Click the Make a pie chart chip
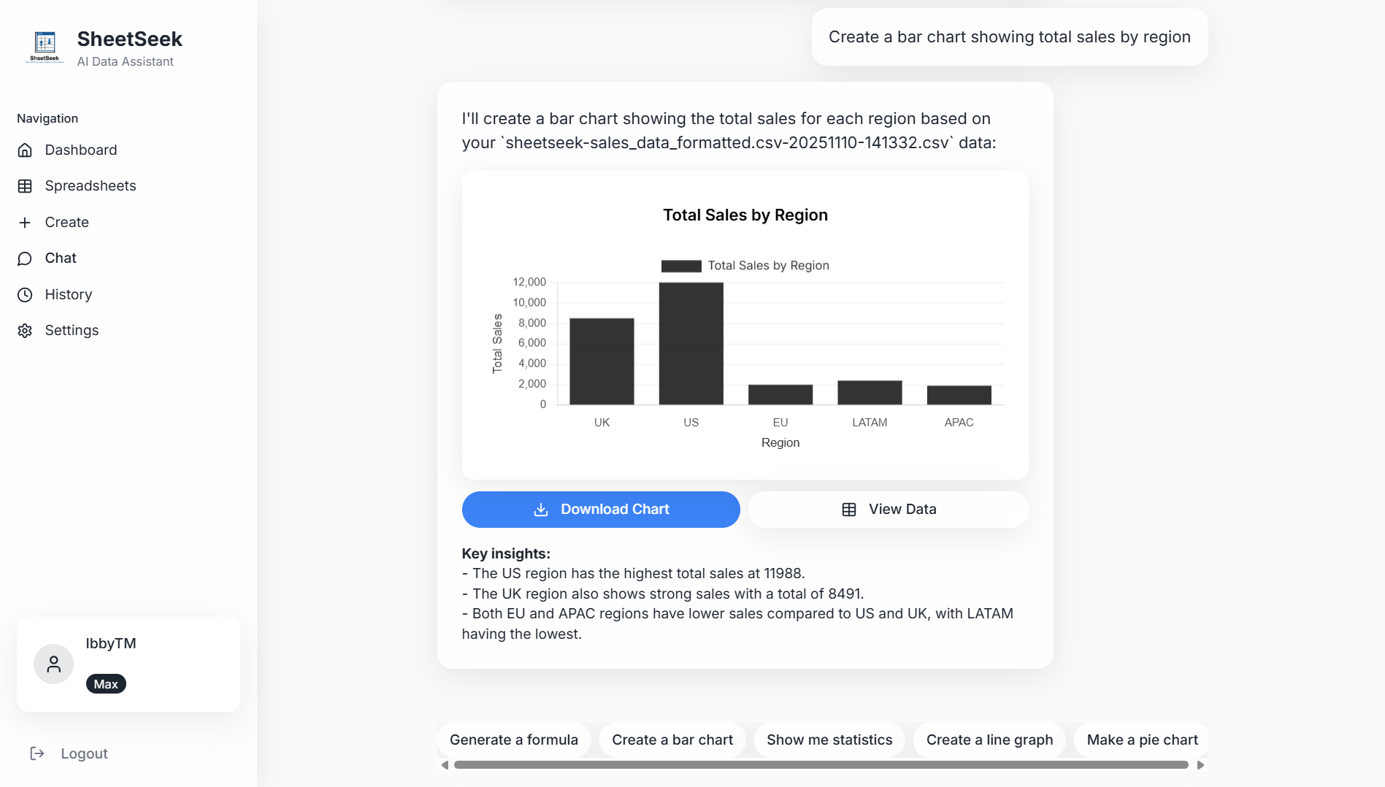1385x787 pixels. click(1142, 740)
